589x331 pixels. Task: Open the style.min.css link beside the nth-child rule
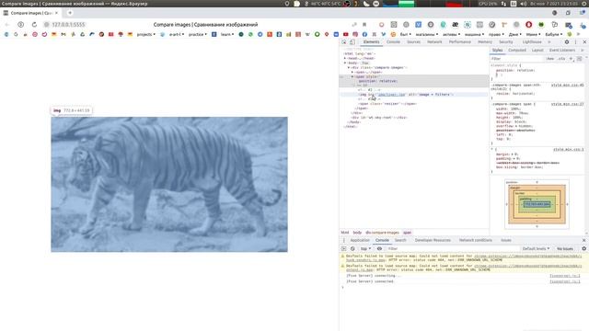[x=567, y=86]
